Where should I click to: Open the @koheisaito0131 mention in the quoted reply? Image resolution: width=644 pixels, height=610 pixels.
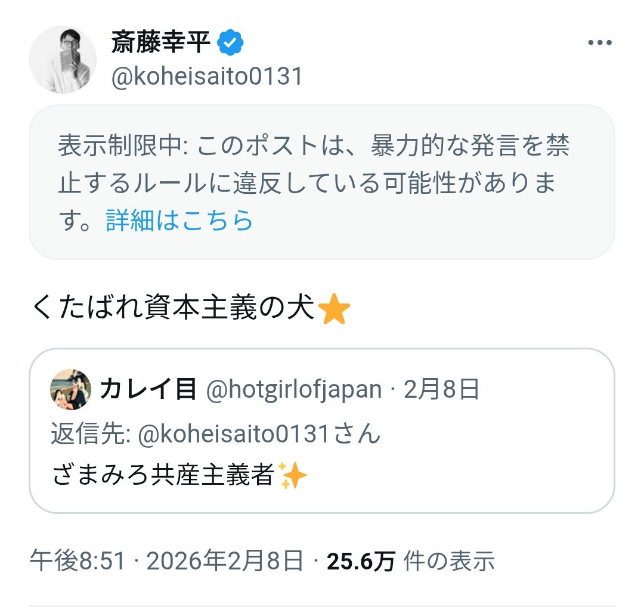point(234,433)
